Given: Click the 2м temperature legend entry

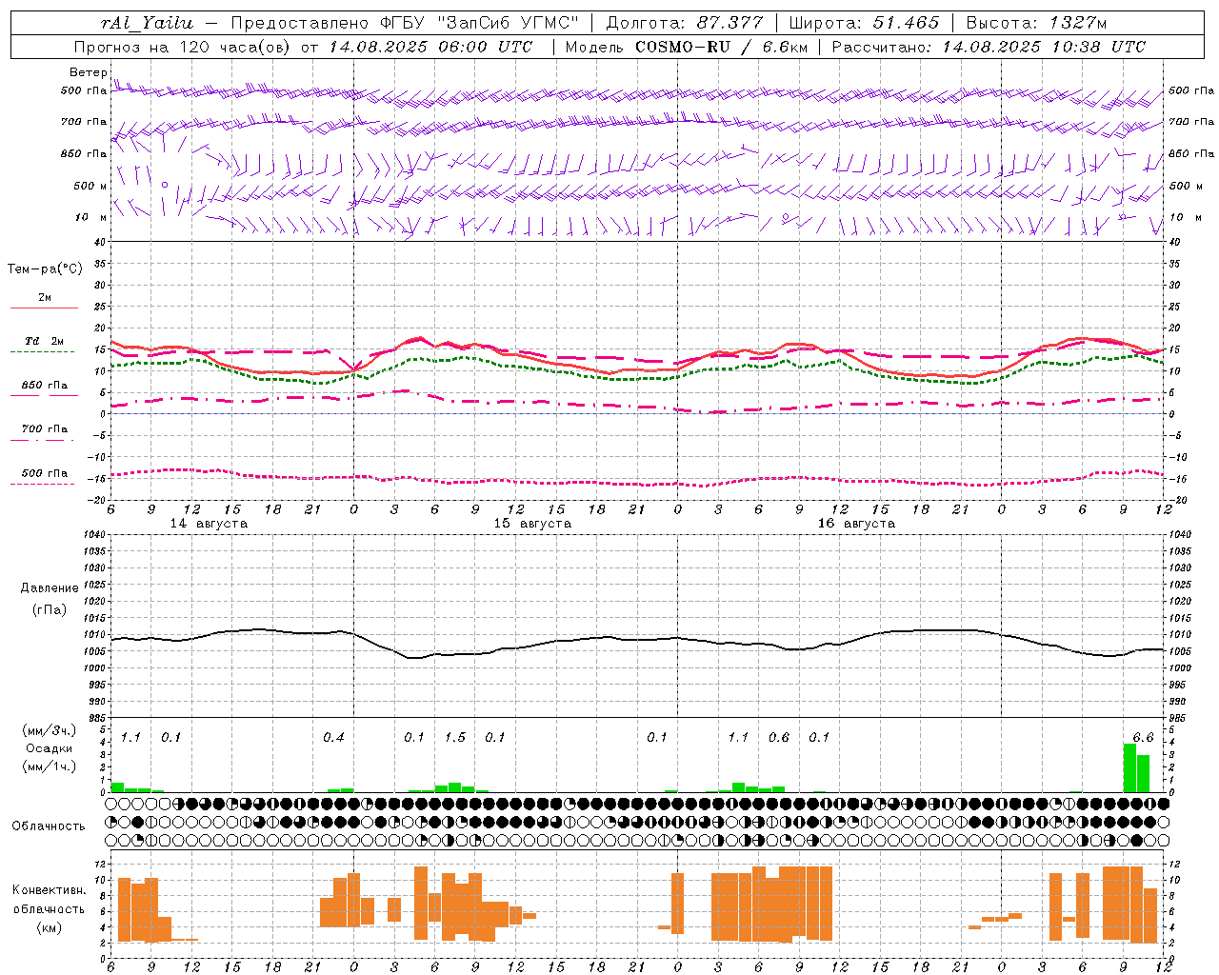Looking at the screenshot, I should 45,298.
